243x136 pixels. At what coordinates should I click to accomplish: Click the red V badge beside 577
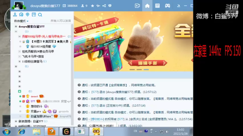pyautogui.click(x=24, y=101)
